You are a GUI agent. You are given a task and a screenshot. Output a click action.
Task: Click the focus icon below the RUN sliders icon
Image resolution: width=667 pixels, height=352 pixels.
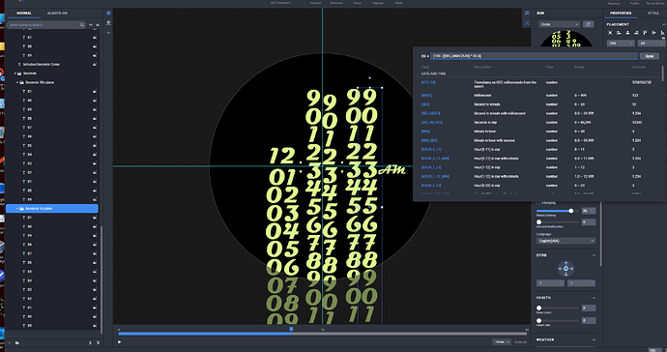click(527, 23)
